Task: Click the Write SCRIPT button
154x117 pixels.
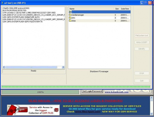Action: (142, 42)
